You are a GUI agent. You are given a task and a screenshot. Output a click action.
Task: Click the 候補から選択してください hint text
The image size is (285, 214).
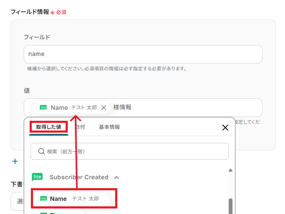click(107, 69)
